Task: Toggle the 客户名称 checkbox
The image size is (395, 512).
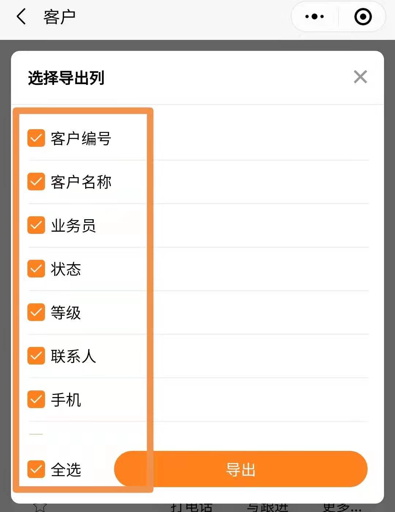Action: tap(36, 182)
